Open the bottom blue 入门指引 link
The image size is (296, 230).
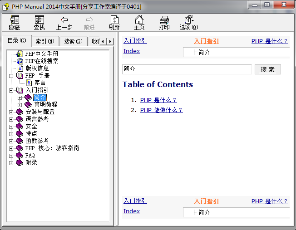pos(135,201)
